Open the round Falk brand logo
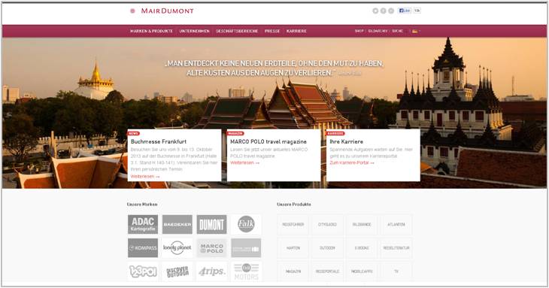The image size is (549, 288). click(246, 224)
